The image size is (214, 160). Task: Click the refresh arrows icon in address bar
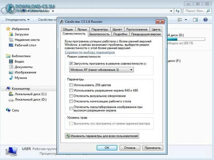(x=178, y=11)
